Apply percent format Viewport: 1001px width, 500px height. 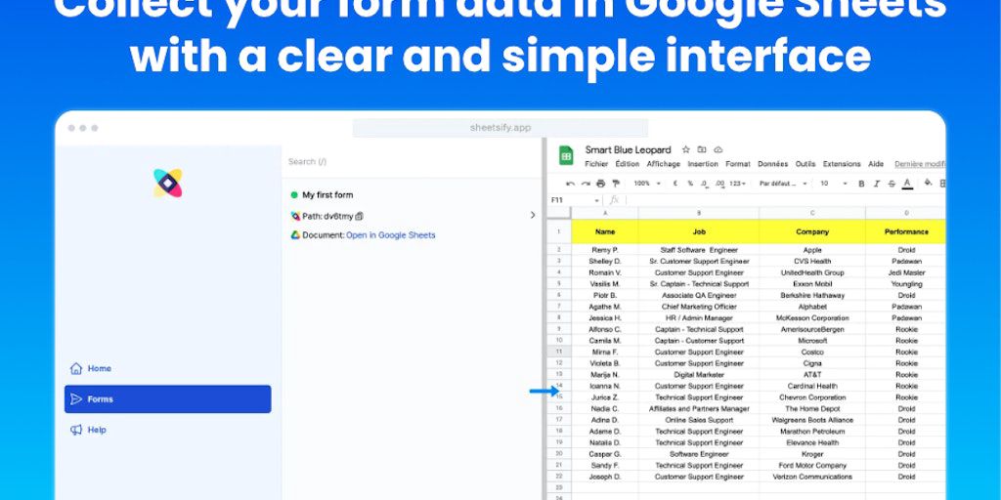[690, 184]
